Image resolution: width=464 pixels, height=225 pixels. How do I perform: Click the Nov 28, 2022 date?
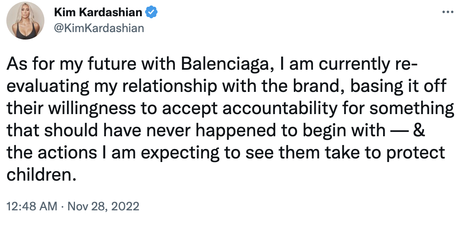(103, 206)
